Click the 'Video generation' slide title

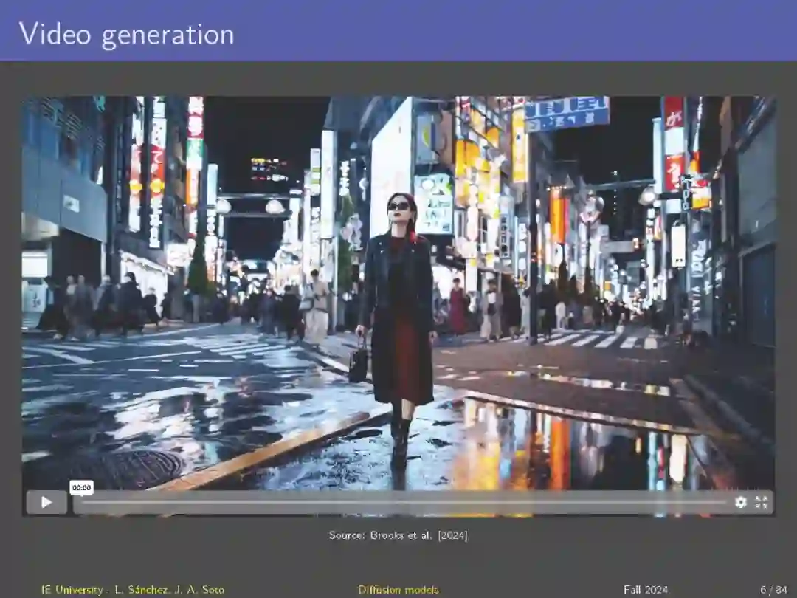click(126, 35)
